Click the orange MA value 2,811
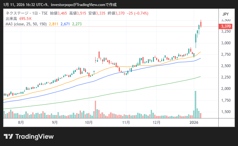This screenshot has height=146, width=238. coord(54,24)
